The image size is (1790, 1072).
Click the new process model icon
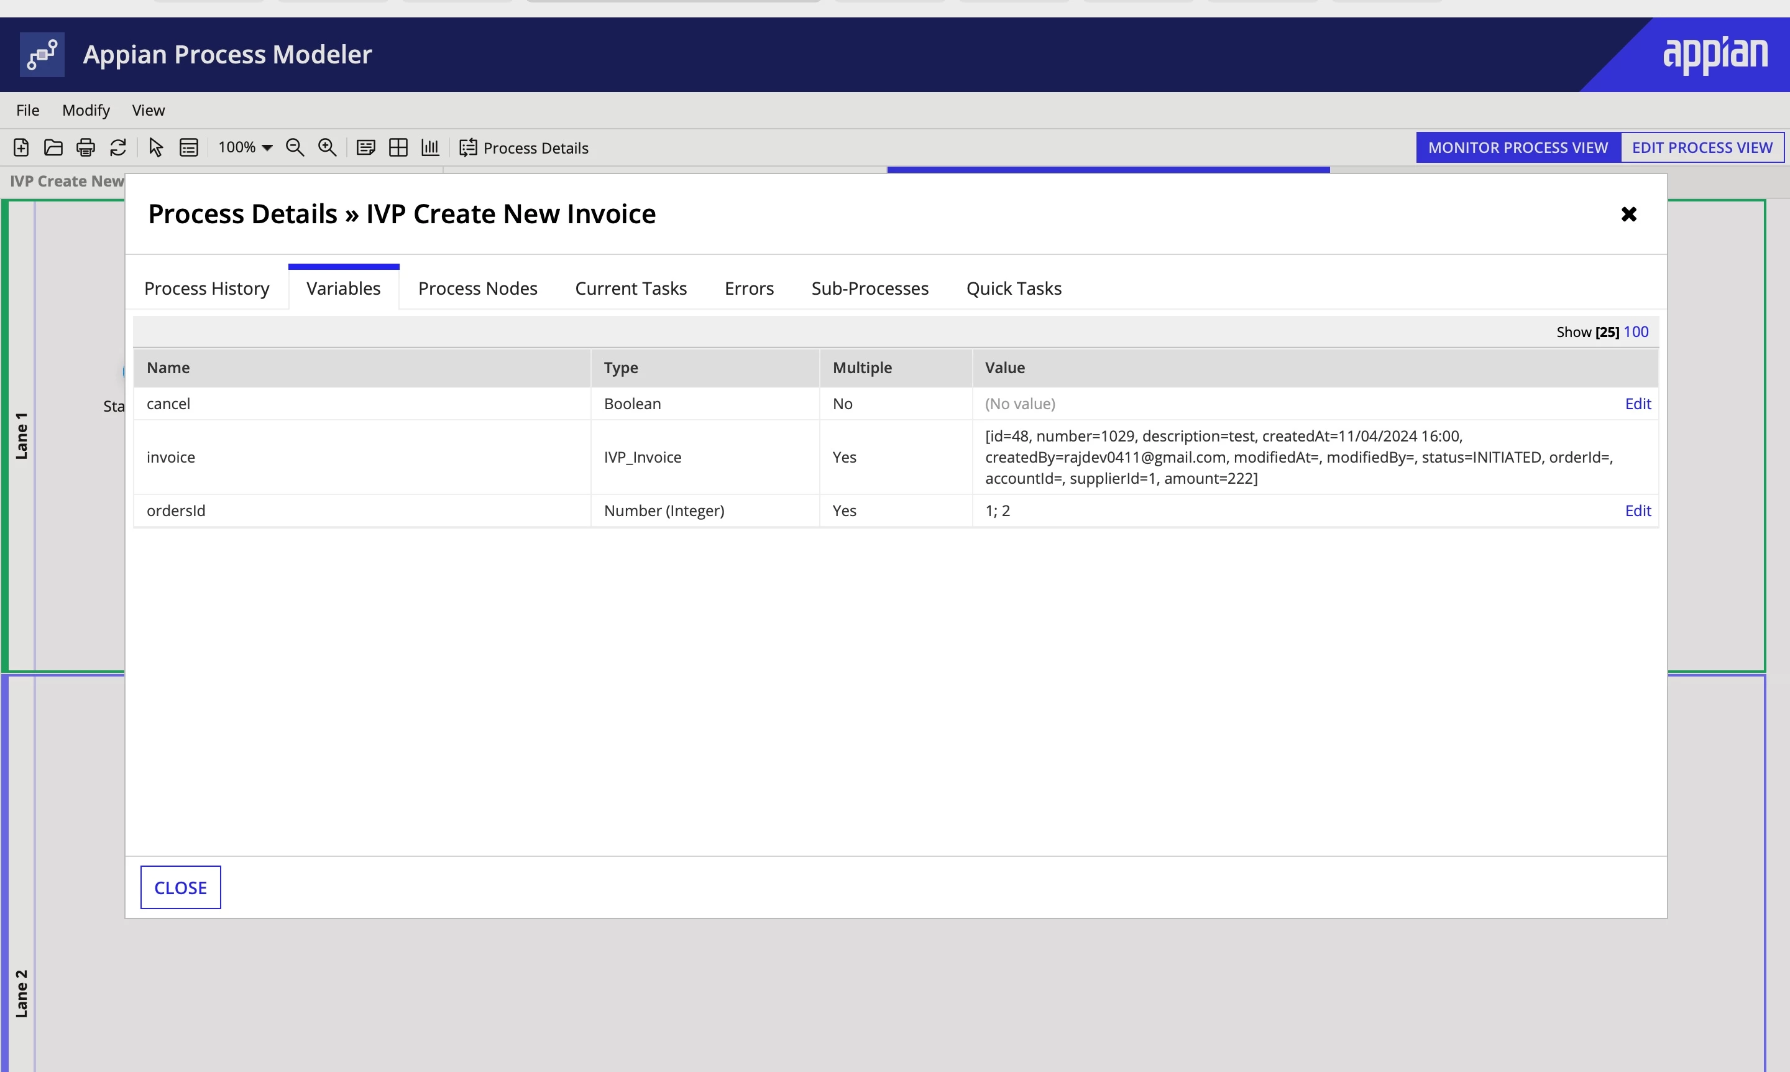pos(21,147)
